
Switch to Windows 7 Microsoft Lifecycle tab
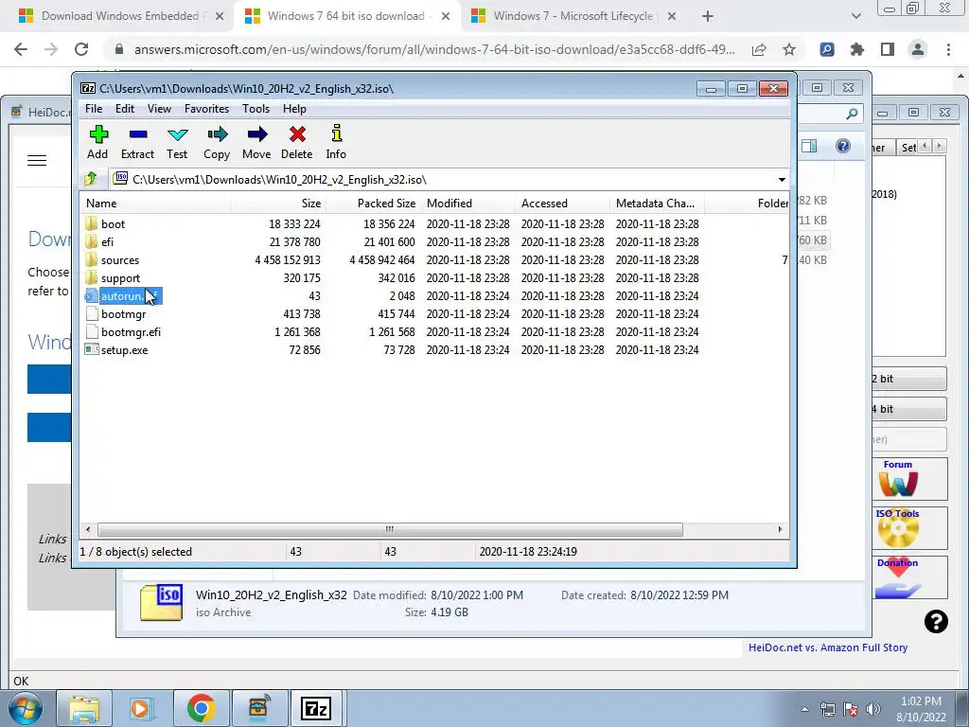573,16
